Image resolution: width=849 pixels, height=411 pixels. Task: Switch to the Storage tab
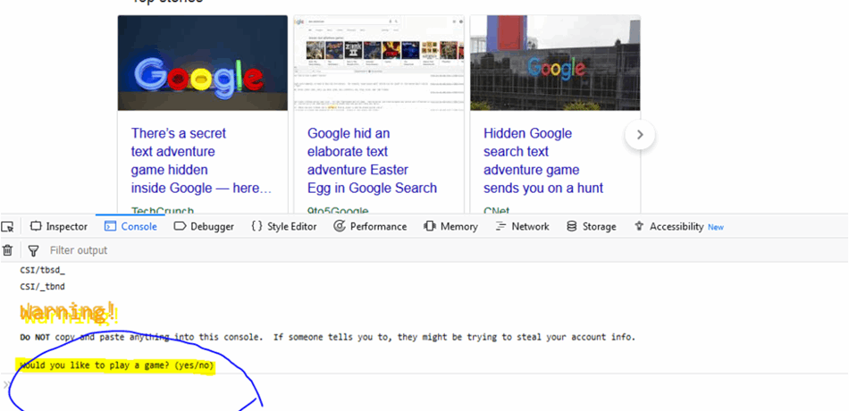coord(591,226)
